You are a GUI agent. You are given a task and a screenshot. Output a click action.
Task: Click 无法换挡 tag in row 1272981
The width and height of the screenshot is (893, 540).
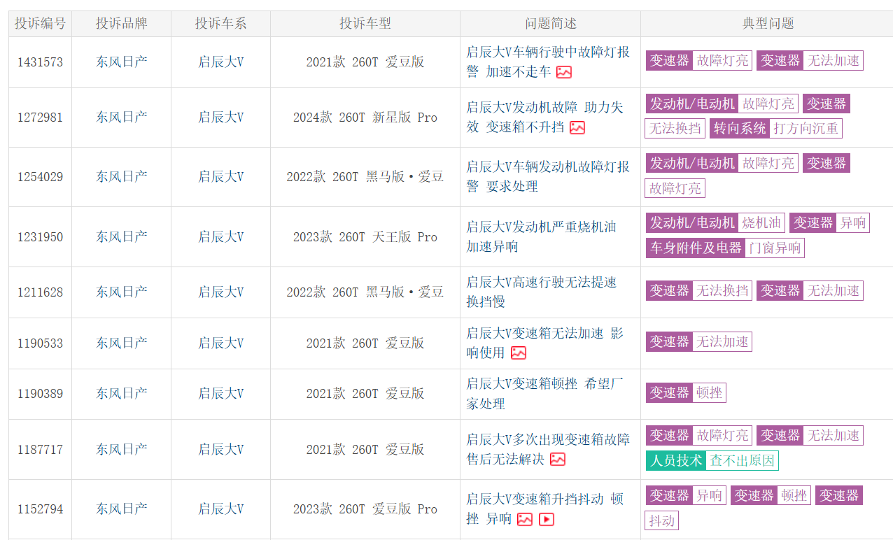(675, 129)
